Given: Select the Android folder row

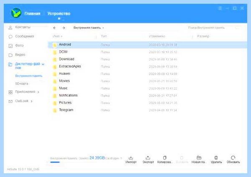Looking at the screenshot, I should point(147,45).
